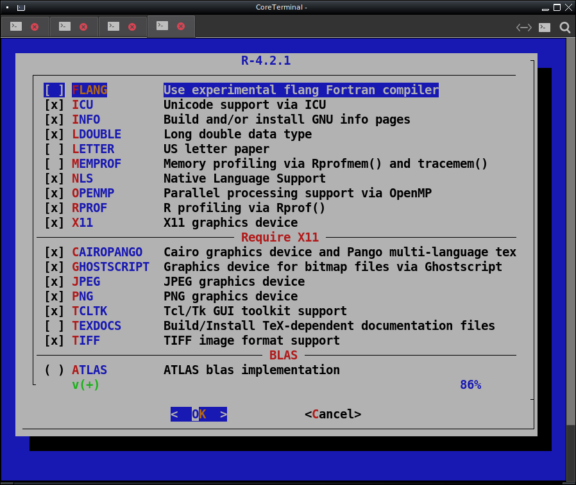Viewport: 576px width, 485px height.
Task: Close the first terminal tab
Action: coord(35,27)
